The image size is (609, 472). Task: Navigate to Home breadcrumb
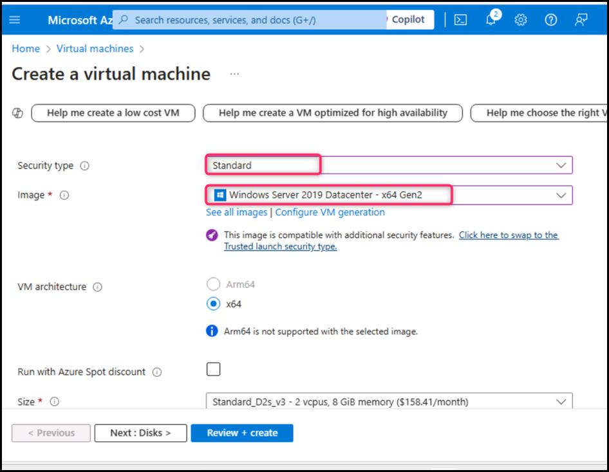(26, 49)
